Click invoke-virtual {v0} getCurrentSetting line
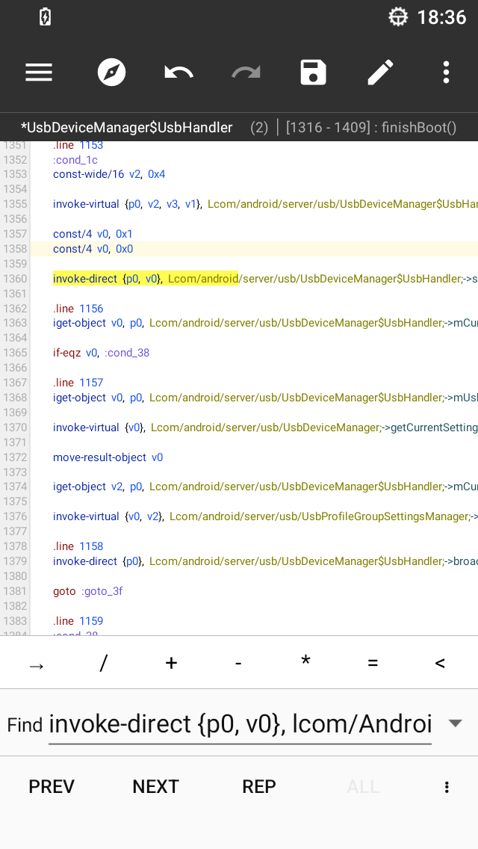The image size is (478, 849). coord(265,427)
